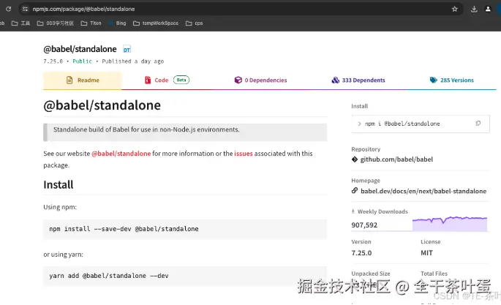Click the @babel/standalone package title at top
This screenshot has width=501, height=305.
[x=80, y=49]
